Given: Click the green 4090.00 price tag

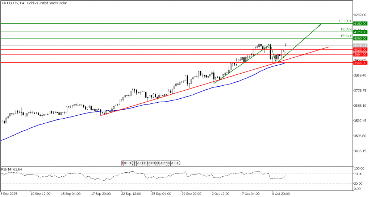Looking at the screenshot, I should 360,38.
